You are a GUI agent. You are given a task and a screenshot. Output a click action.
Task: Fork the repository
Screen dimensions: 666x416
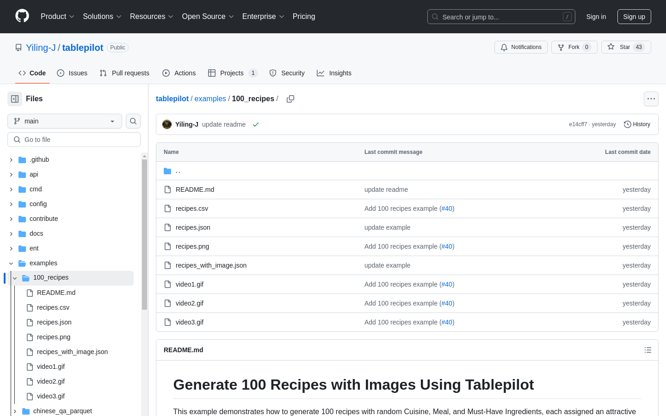click(574, 47)
